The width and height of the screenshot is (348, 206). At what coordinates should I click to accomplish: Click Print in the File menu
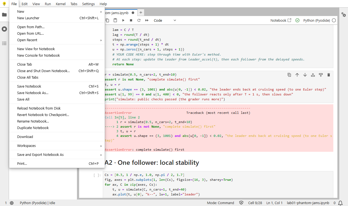[x=57, y=163]
